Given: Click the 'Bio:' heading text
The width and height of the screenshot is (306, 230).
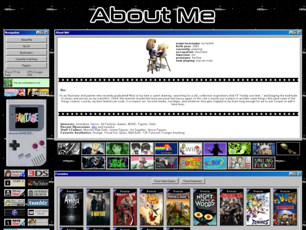Looking at the screenshot, I should 63,90.
